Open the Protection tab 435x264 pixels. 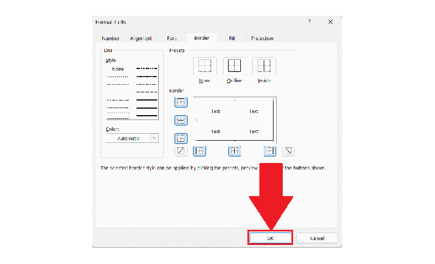tap(262, 38)
